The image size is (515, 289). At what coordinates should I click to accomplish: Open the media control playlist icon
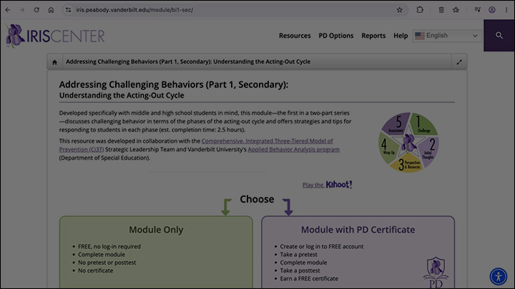(x=478, y=10)
